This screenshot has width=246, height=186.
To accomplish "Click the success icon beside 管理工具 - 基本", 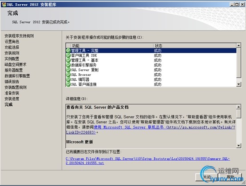I will click(68, 60).
